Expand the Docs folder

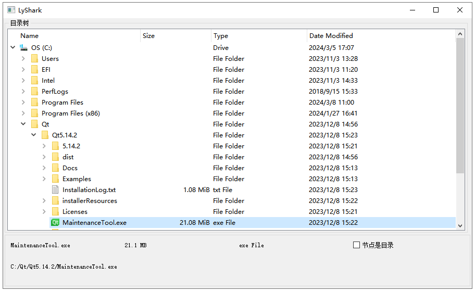44,168
